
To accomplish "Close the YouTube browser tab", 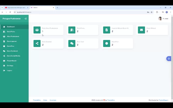I will (x=28, y=8).
